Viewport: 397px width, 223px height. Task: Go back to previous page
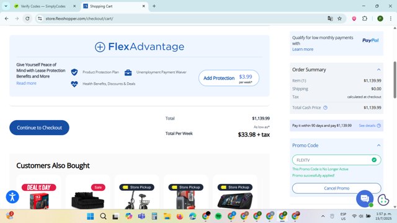pos(7,19)
